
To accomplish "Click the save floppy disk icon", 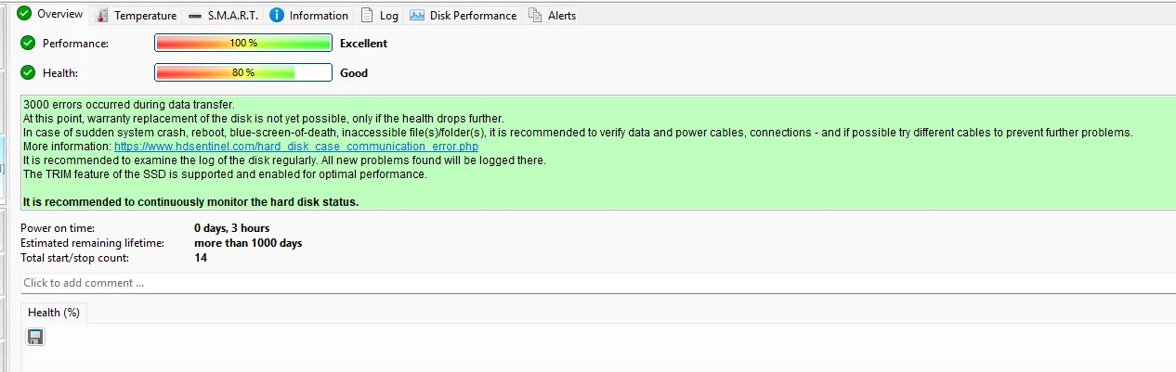I will (35, 337).
